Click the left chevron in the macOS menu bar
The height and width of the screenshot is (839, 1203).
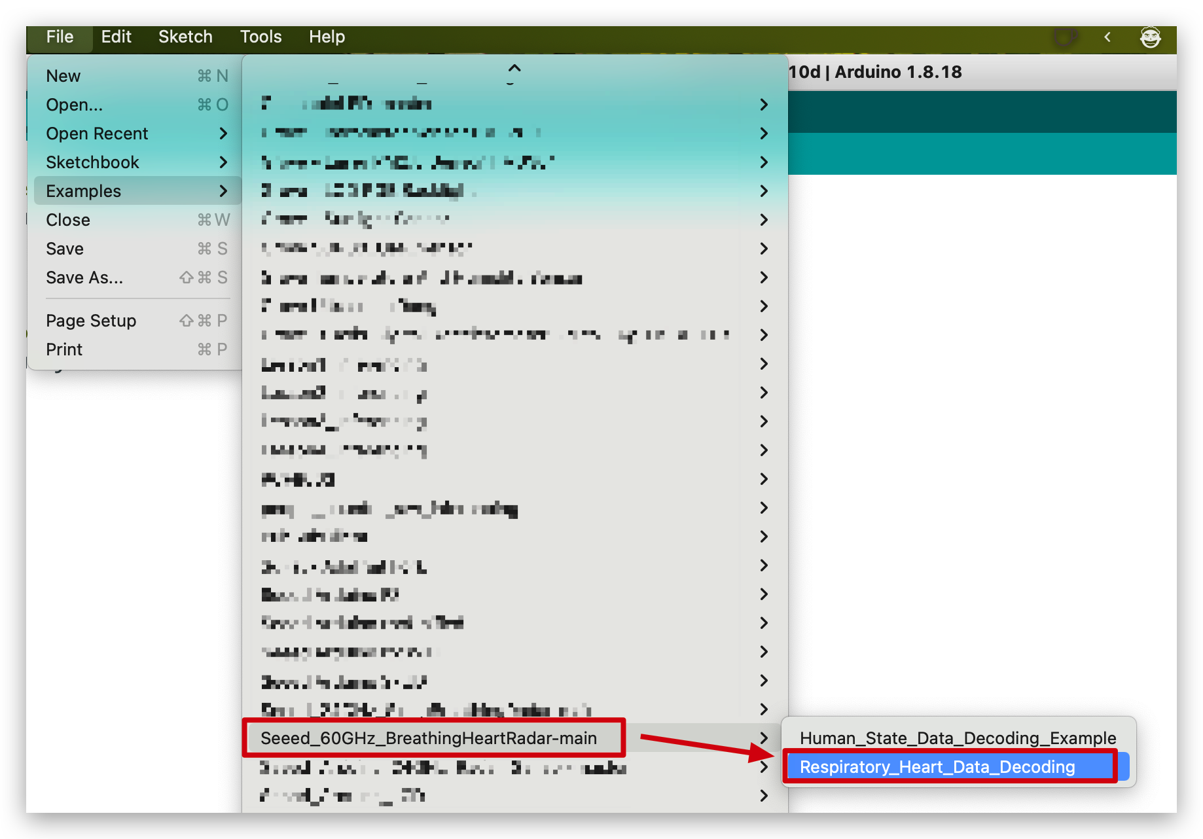(x=1107, y=37)
